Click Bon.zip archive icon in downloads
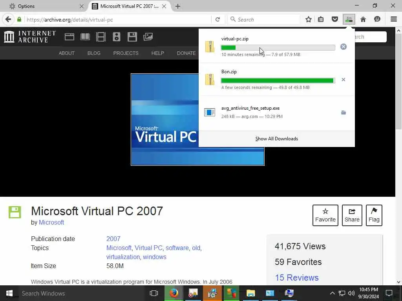Screen dimensions: 402x301 point(210,79)
